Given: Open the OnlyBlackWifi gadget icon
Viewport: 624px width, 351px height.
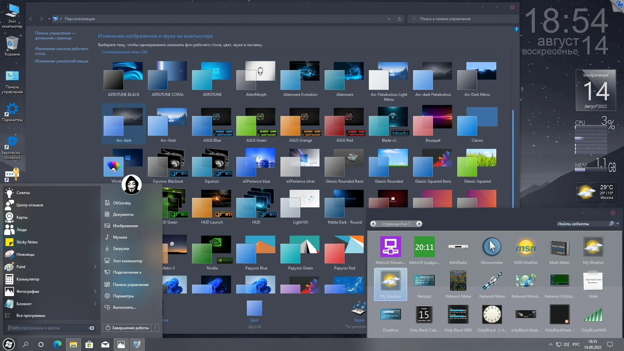Looking at the screenshot, I should [x=593, y=315].
